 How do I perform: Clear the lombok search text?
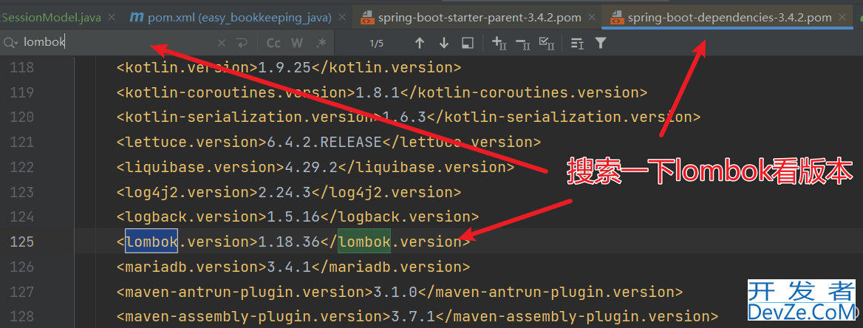point(221,43)
